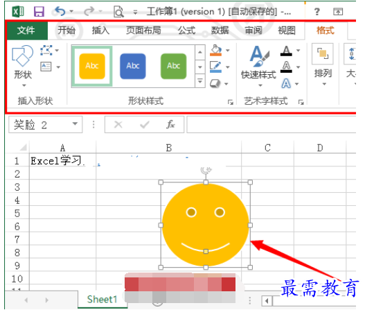Image resolution: width=365 pixels, height=310 pixels.
Task: Switch to the 格式 Format tab
Action: click(x=326, y=31)
